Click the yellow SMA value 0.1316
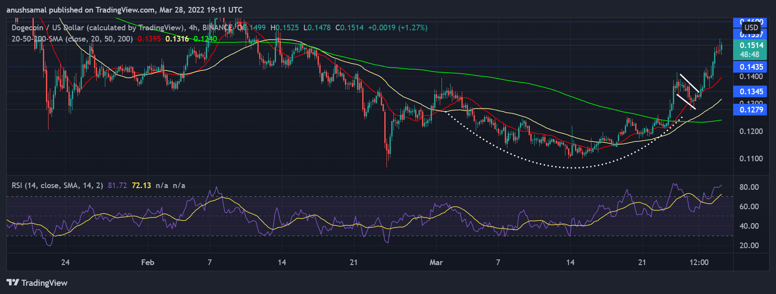The width and height of the screenshot is (776, 294). 177,39
